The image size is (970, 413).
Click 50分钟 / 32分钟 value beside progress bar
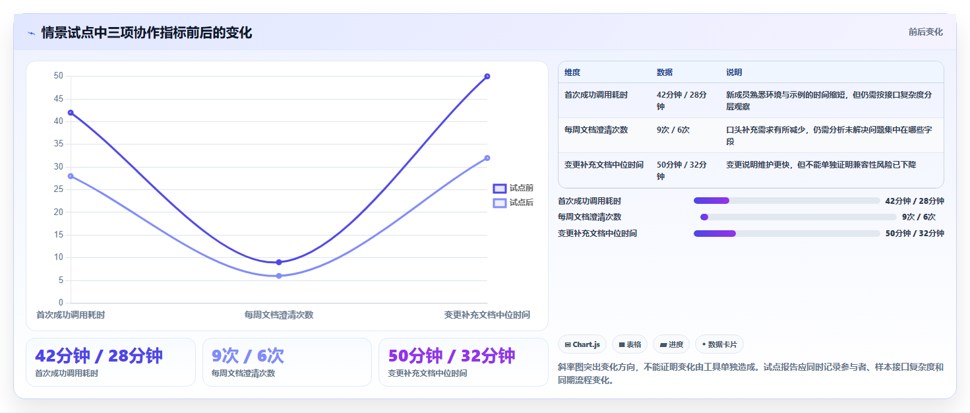(915, 234)
